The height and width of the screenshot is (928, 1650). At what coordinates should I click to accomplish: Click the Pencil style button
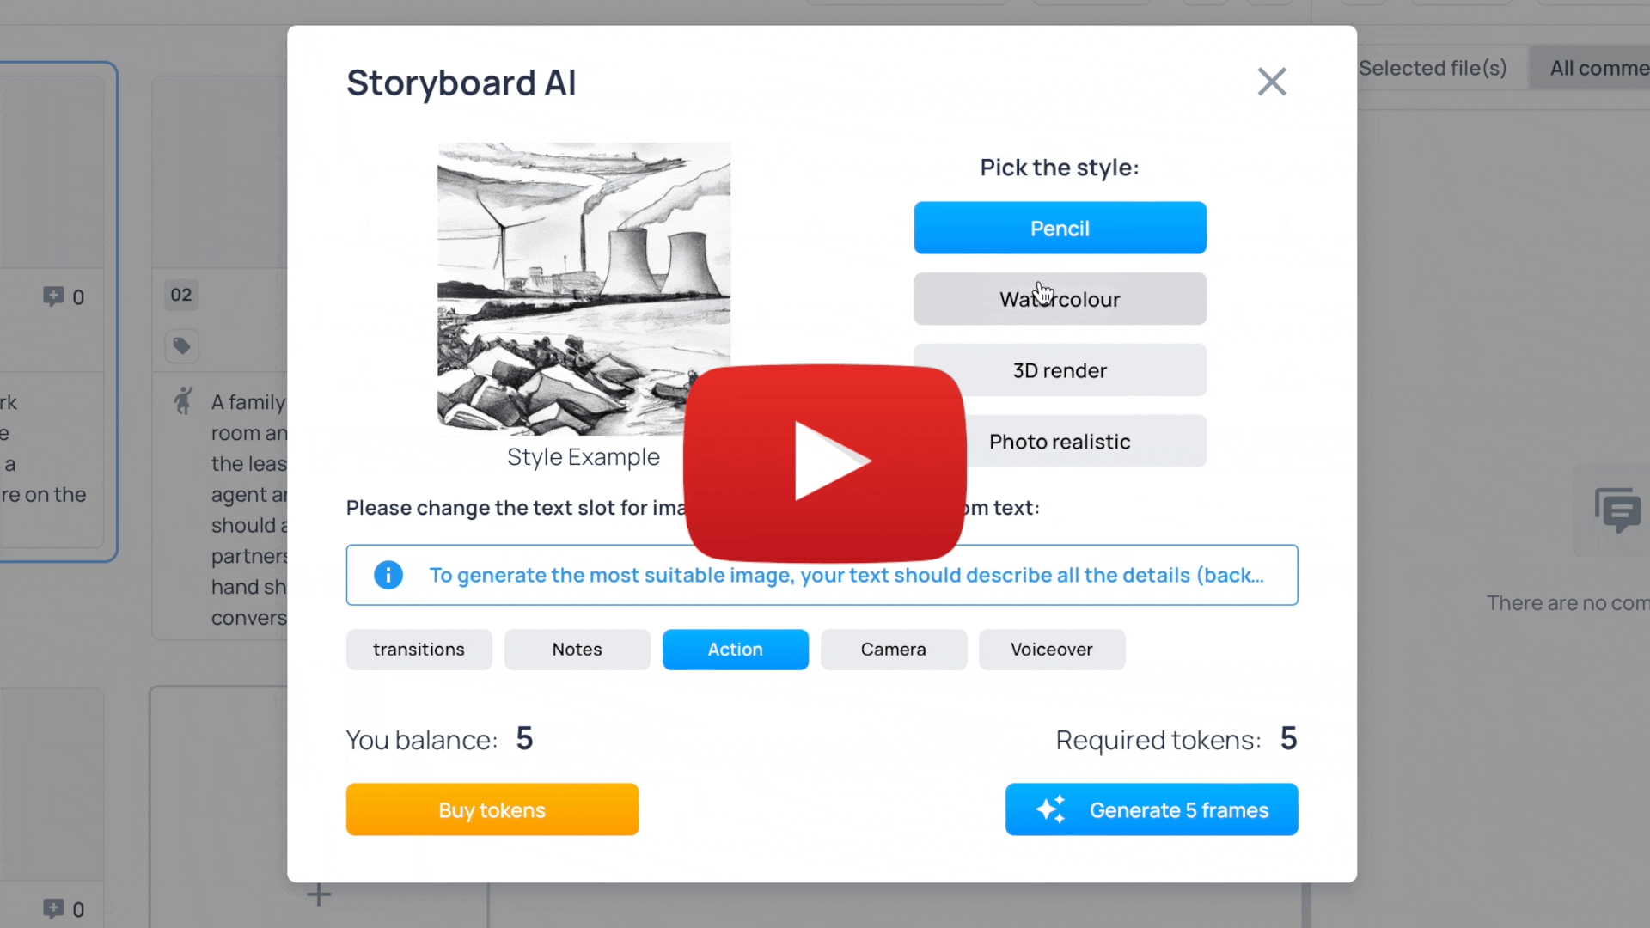1060,228
